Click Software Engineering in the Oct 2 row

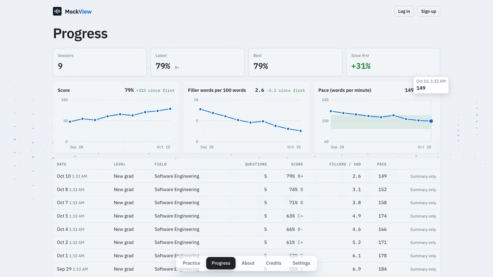point(177,242)
